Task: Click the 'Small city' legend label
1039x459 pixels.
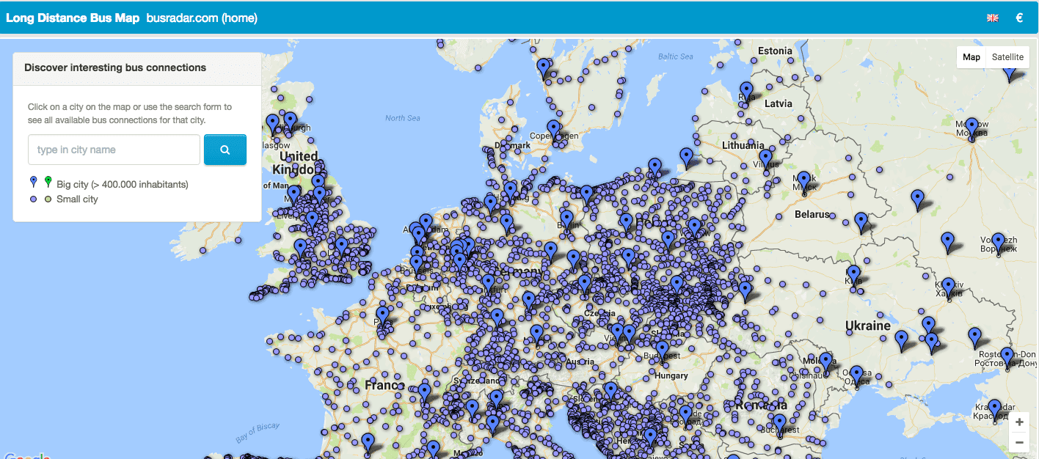Action: click(x=77, y=199)
